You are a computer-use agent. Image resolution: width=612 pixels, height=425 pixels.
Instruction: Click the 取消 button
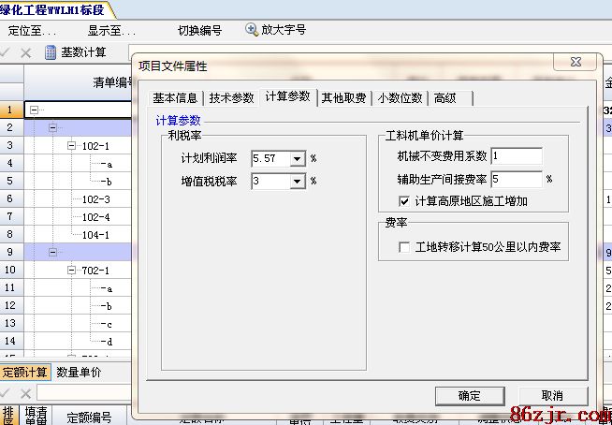[552, 395]
